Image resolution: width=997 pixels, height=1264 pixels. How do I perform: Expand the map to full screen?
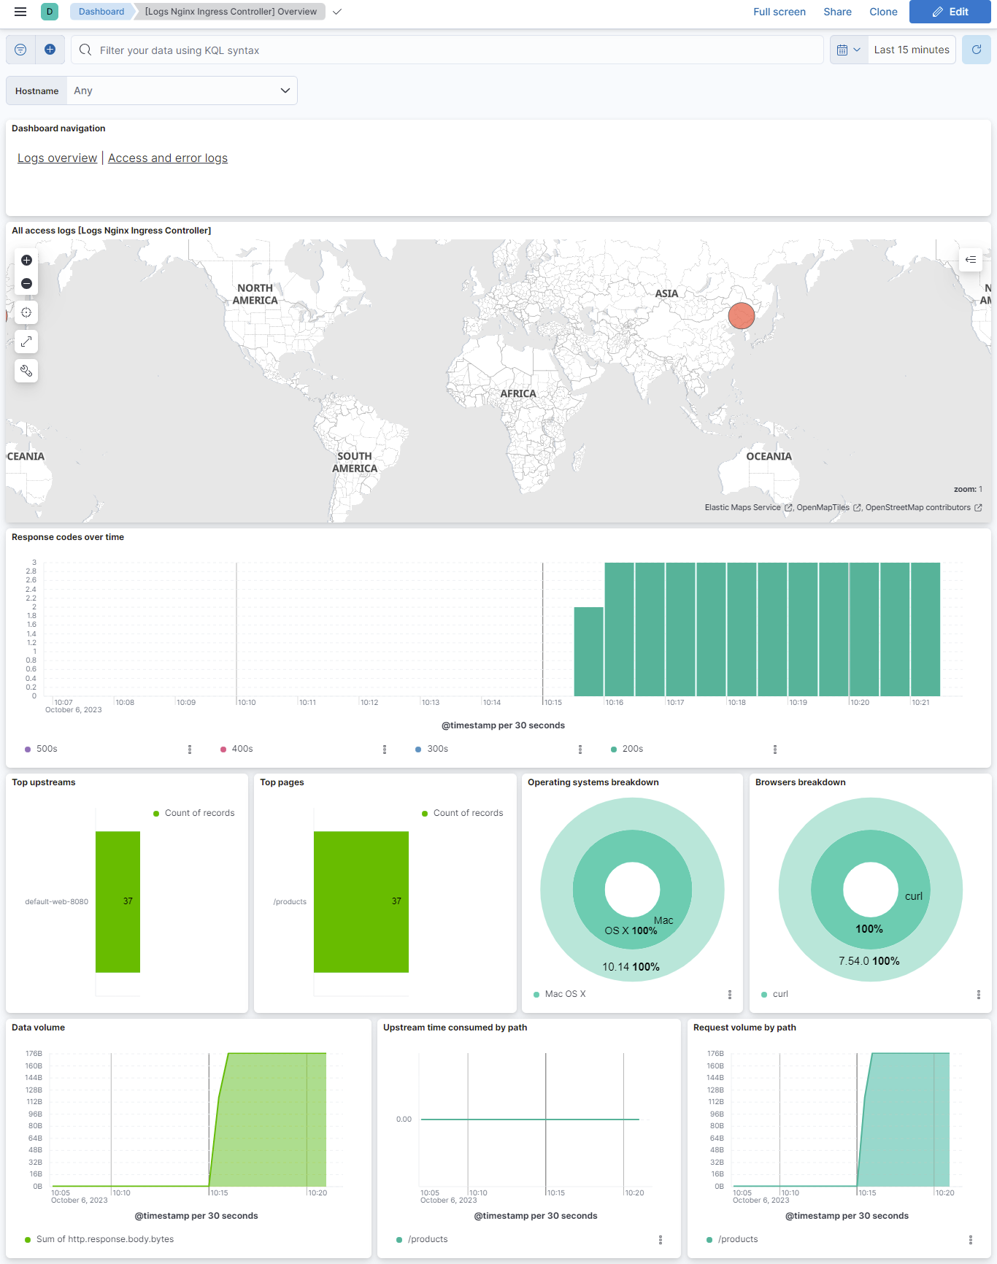pyautogui.click(x=26, y=342)
